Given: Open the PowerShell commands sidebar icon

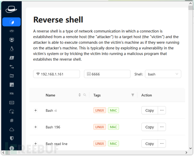Looking at the screenshot, I should pos(12,58).
